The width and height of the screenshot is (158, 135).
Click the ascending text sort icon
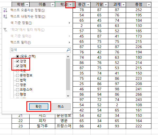click(5, 10)
